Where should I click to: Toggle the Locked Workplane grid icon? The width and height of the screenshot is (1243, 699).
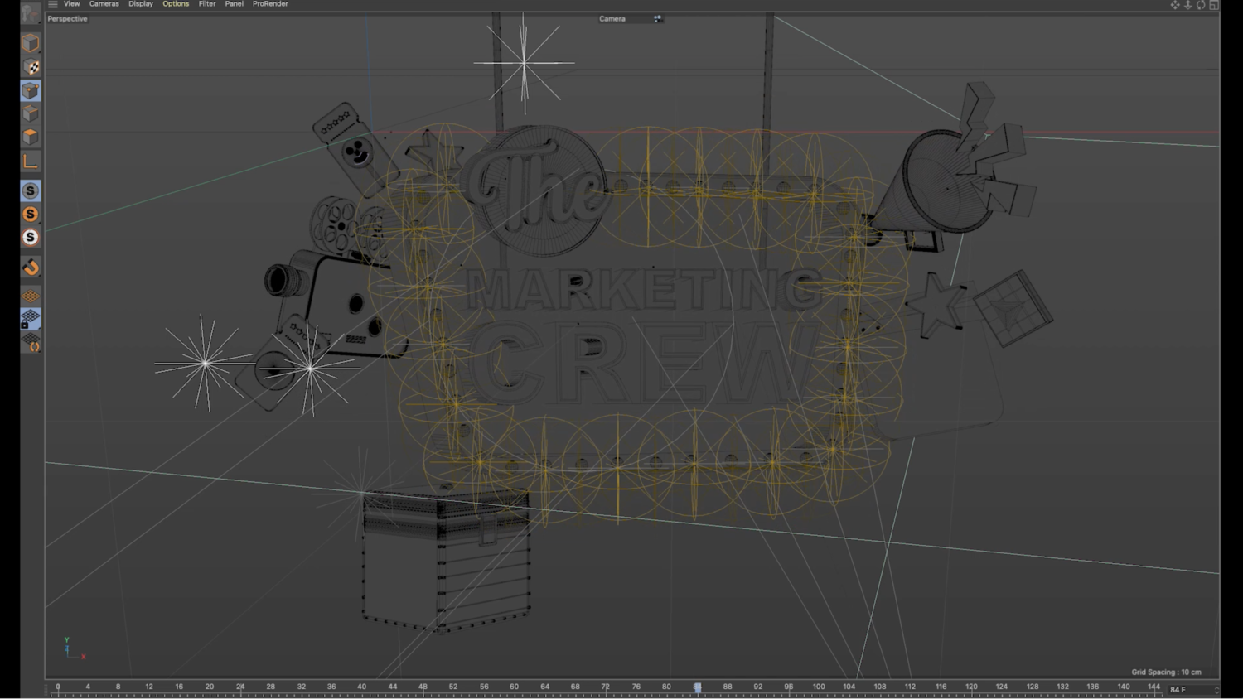(x=31, y=318)
